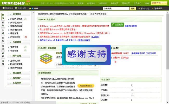169x104 pixels.
Task: Open 网站栏目管理 in sidebar
Action: pos(16,19)
